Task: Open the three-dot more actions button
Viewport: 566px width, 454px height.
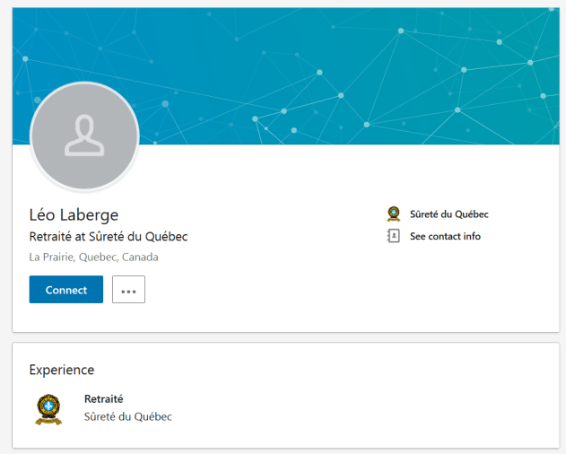Action: coord(128,289)
